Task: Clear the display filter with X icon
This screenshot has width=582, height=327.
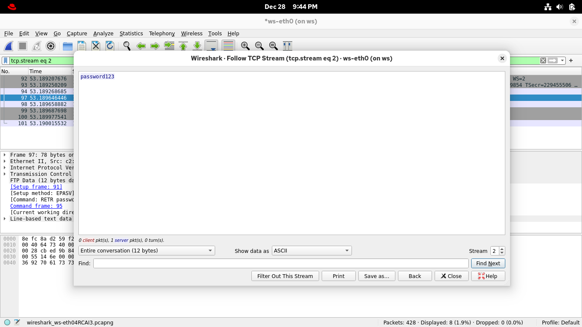Action: (x=543, y=60)
